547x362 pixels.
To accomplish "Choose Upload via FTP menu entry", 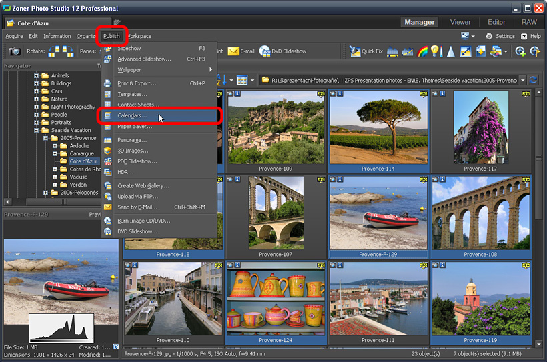I will [x=159, y=197].
